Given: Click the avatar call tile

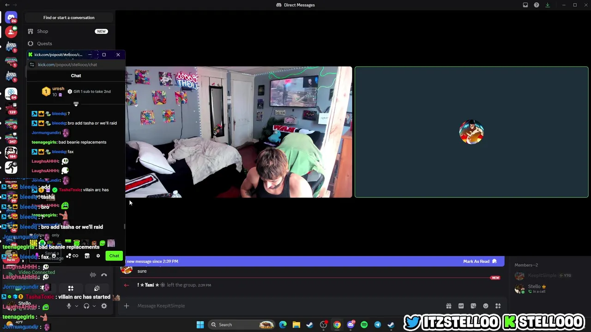Looking at the screenshot, I should (x=471, y=132).
